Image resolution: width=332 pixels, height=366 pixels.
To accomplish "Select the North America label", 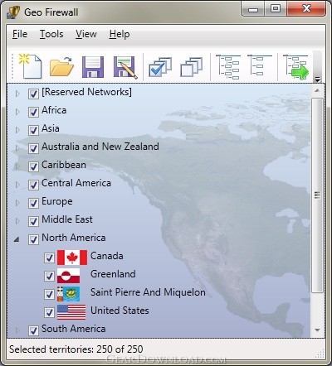I will coord(74,238).
